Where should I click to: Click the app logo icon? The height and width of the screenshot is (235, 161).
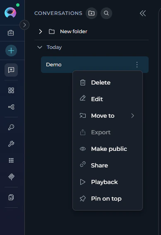pos(10,12)
